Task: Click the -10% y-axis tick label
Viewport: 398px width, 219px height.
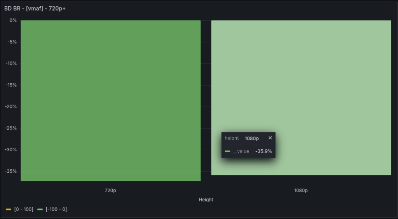Action: coord(12,63)
